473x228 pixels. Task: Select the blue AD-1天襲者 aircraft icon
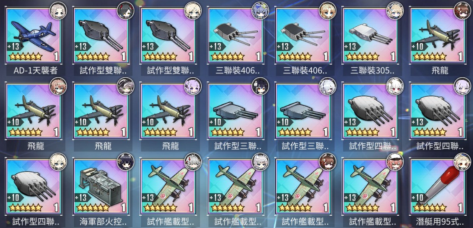pyautogui.click(x=33, y=36)
